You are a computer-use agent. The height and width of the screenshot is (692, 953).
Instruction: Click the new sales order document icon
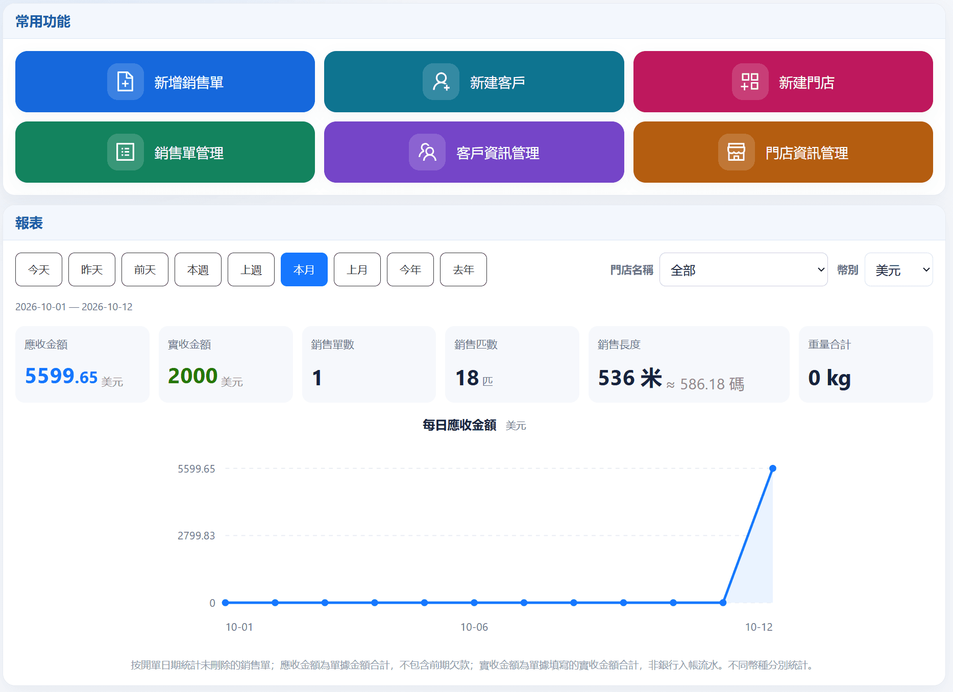(x=126, y=82)
